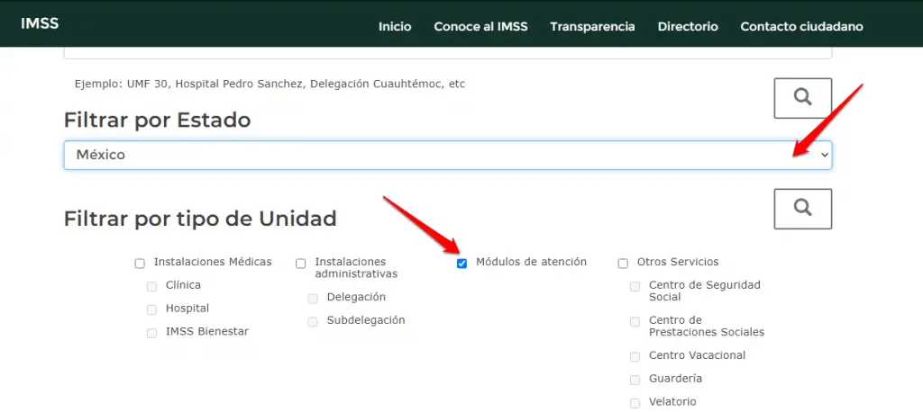Click the Instalaciones Médicas label text
Image resolution: width=923 pixels, height=412 pixels.
click(x=213, y=262)
